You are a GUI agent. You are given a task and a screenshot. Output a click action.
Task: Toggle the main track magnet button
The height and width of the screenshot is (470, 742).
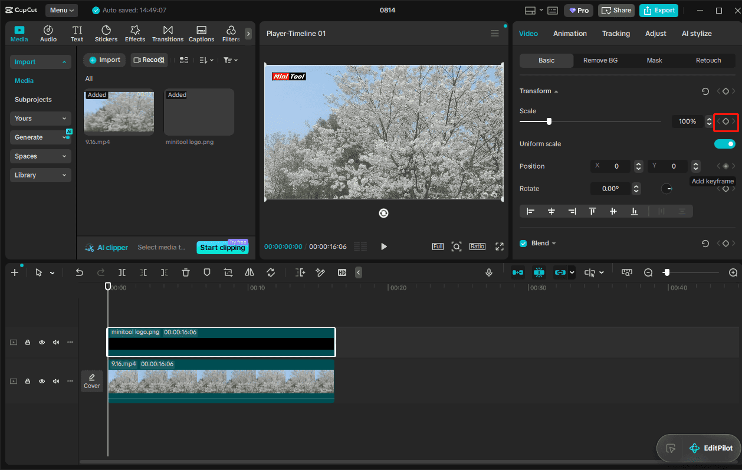(x=517, y=272)
